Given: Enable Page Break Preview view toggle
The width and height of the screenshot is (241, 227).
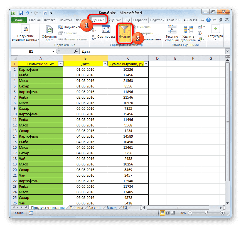Looking at the screenshot, I should [173, 213].
